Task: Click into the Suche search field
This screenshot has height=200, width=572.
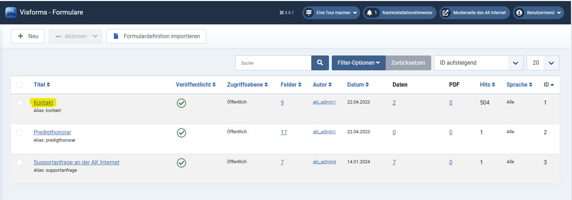Action: [x=273, y=63]
